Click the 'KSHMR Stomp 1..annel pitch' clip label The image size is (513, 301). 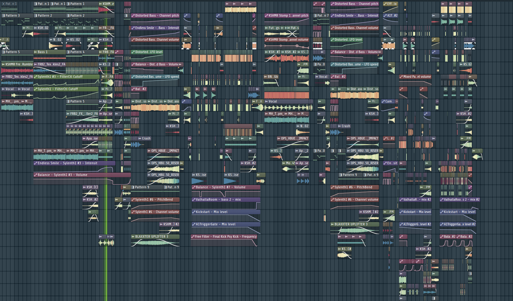tap(288, 16)
